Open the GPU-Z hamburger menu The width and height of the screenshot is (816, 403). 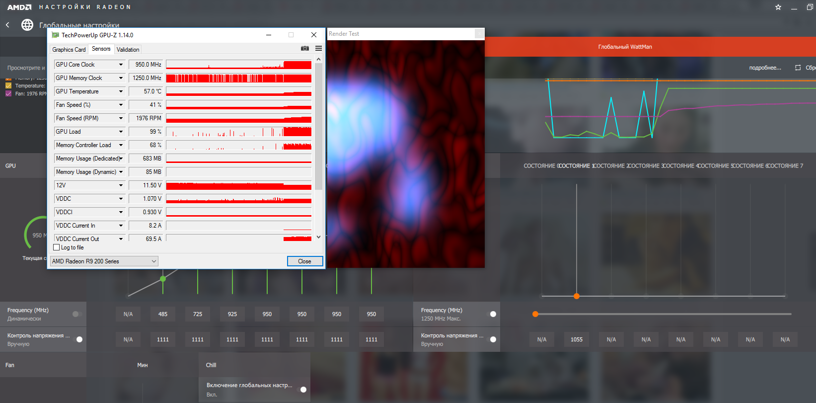(x=318, y=48)
